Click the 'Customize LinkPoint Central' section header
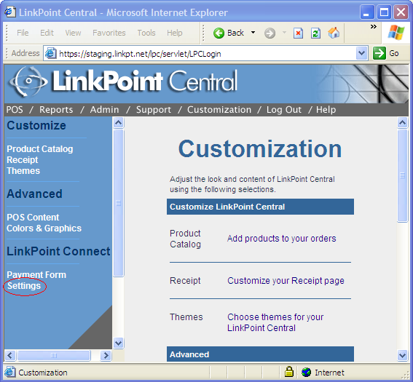 260,207
